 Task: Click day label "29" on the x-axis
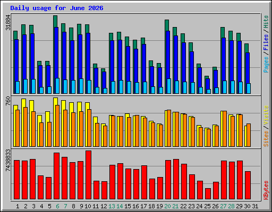(239, 206)
